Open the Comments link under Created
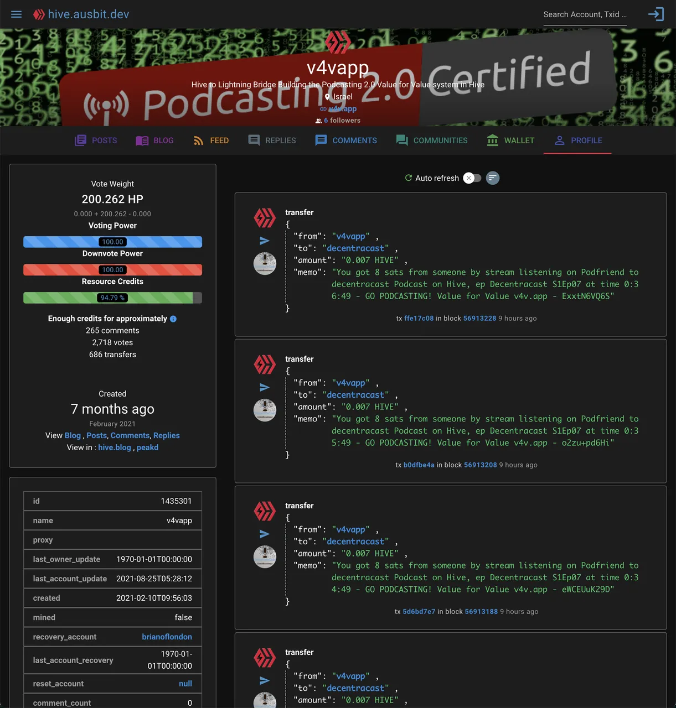676x708 pixels. pos(130,435)
